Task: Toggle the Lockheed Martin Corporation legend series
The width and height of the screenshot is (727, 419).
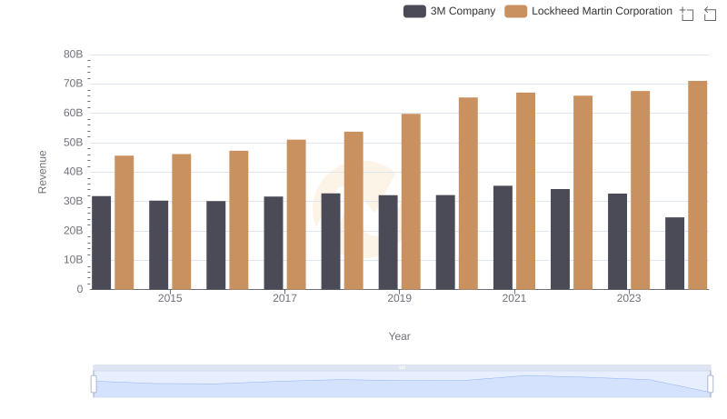Action: 588,11
